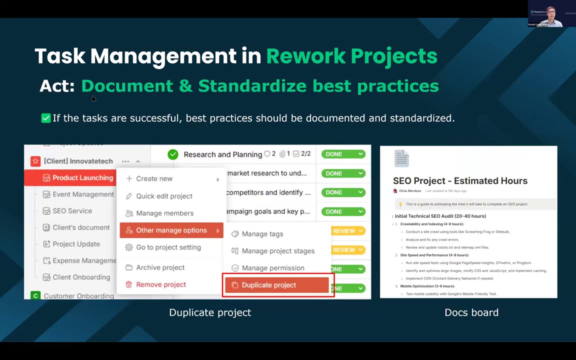
Task: Open the SEO Service project
Action: click(x=72, y=211)
